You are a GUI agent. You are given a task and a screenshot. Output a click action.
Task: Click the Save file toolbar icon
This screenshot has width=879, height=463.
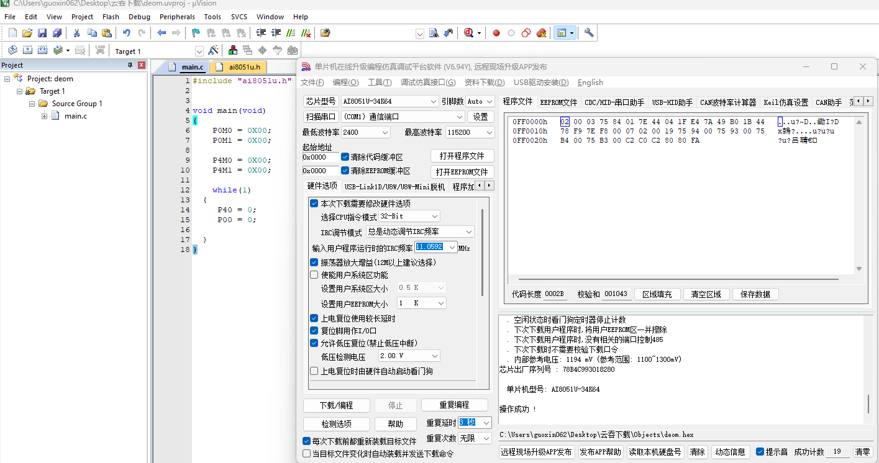[x=42, y=33]
